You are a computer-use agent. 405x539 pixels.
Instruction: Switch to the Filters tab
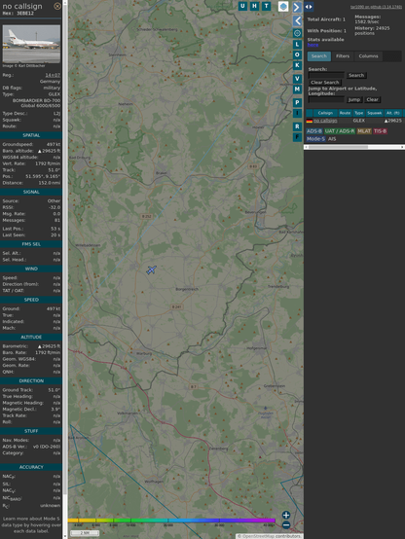pyautogui.click(x=343, y=56)
